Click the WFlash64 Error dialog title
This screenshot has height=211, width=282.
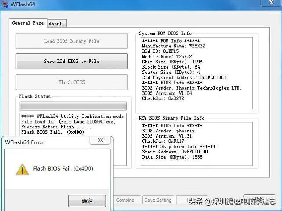tap(24, 142)
